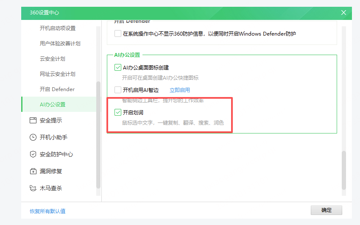This screenshot has width=360, height=225.
Task: Click the 安全防护中心 shield icon
Action: pyautogui.click(x=33, y=154)
